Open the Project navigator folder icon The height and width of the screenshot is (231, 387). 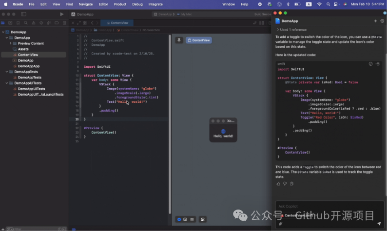[3, 23]
